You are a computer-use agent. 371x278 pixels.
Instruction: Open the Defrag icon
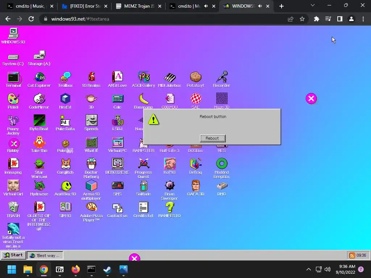coord(196,164)
